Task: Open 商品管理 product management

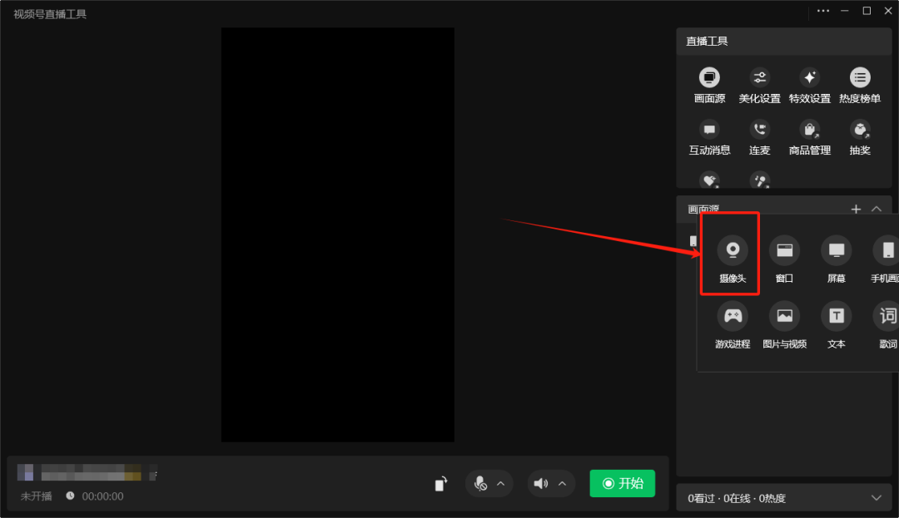Action: click(809, 130)
